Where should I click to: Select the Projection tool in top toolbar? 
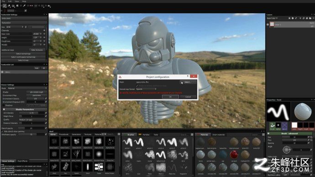pos(13,6)
